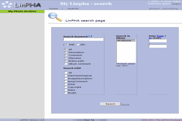Click the magnifying glass search icon
Viewport: 182px width, 121px height.
(x=55, y=17)
